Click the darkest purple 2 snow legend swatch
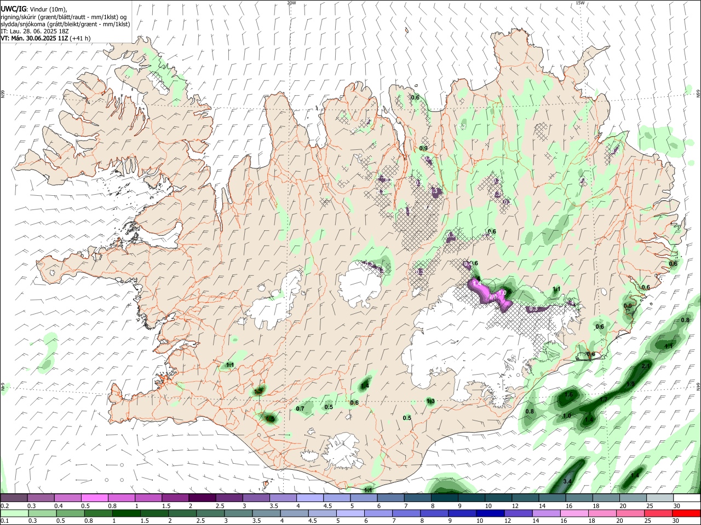Viewport: 701px width, 525px height. point(202,498)
